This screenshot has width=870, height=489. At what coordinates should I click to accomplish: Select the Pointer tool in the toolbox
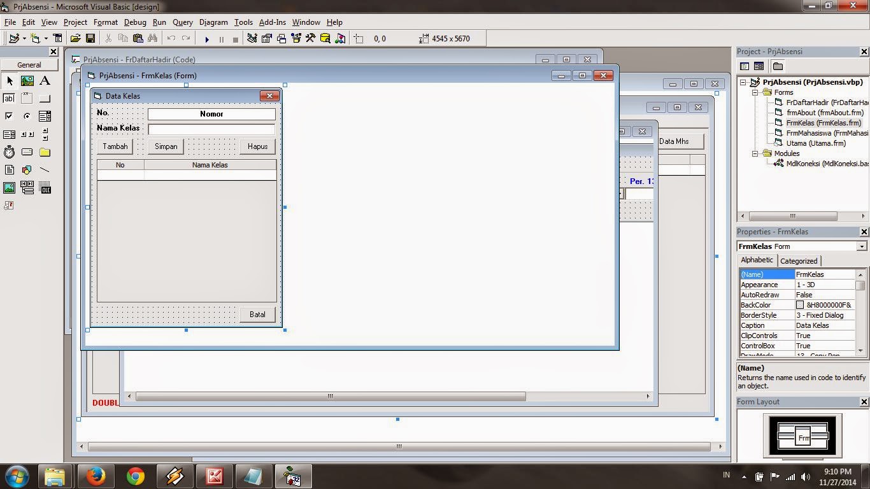pos(9,81)
